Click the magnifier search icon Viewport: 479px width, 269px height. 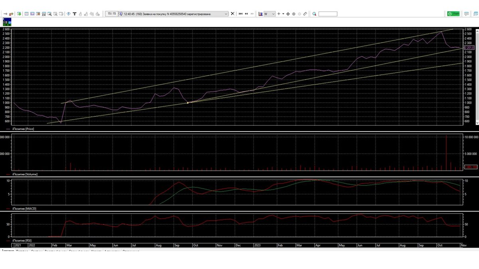314,14
